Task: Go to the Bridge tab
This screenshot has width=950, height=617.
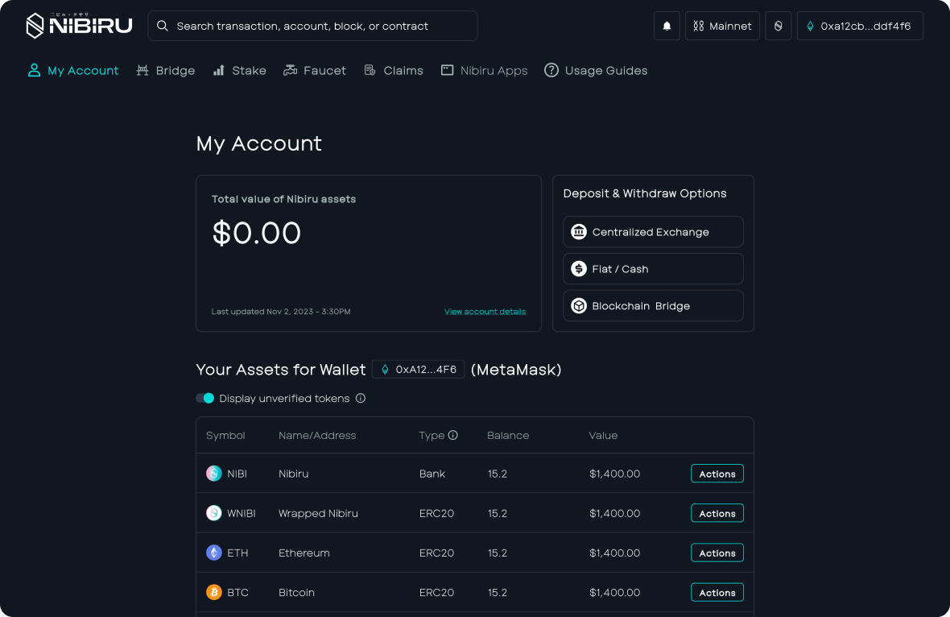Action: pyautogui.click(x=165, y=70)
